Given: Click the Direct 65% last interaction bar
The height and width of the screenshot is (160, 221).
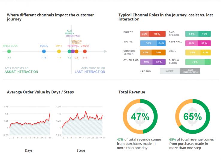Looking at the screenshot, I should (157, 34).
